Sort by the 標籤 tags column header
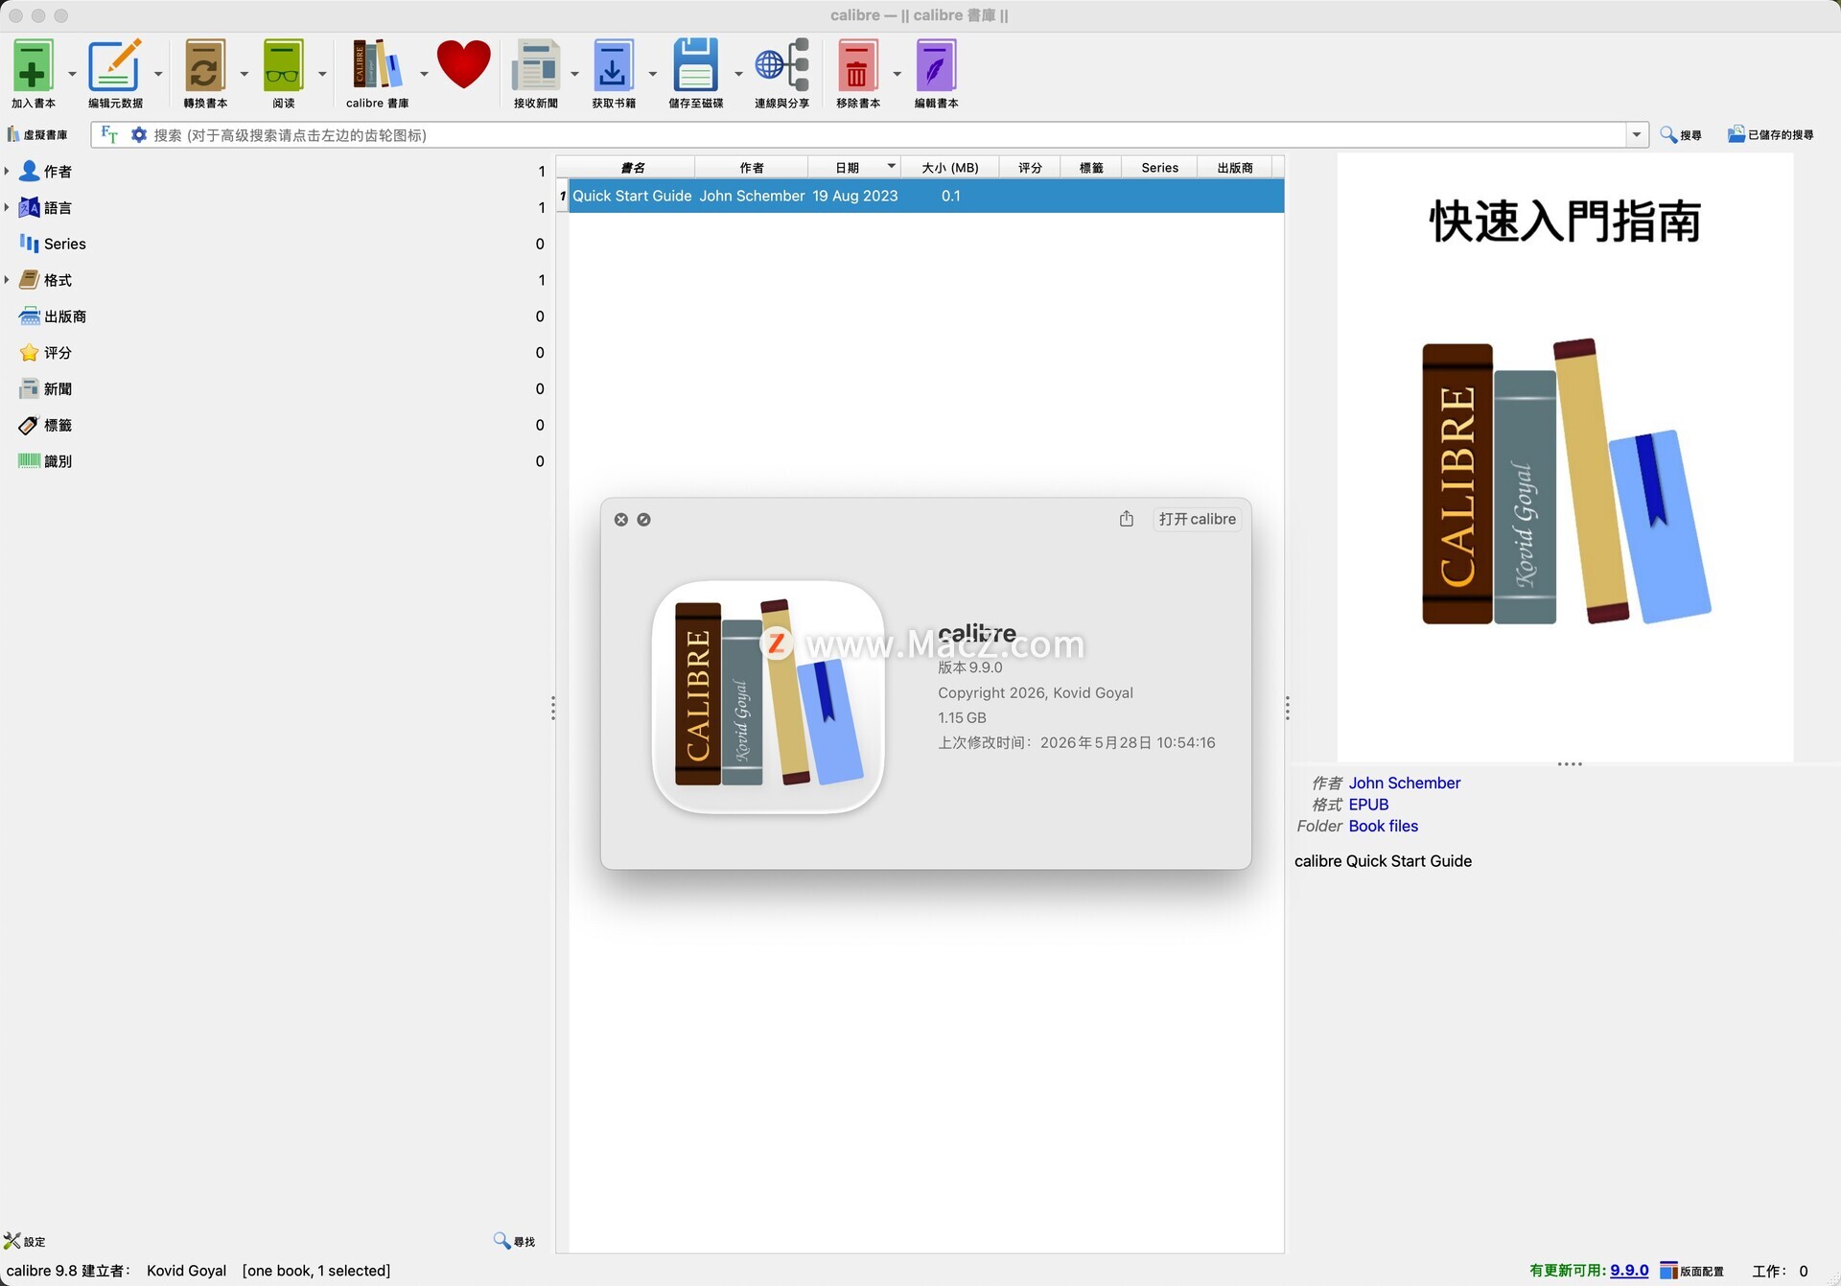1841x1286 pixels. (1090, 168)
